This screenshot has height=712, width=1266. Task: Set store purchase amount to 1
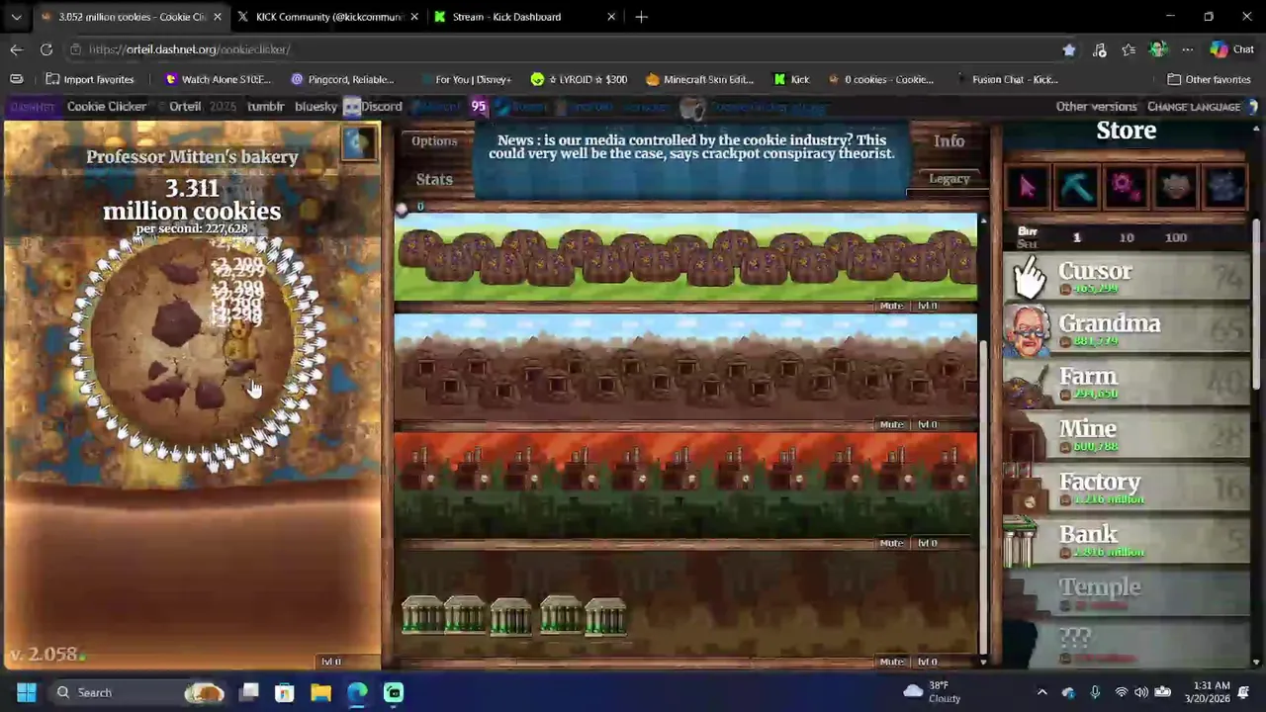coord(1077,237)
